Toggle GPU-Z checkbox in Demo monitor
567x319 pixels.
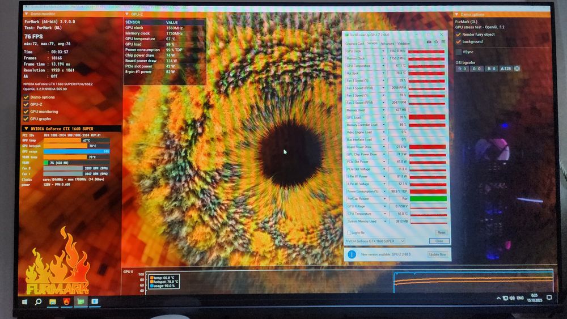coord(26,104)
